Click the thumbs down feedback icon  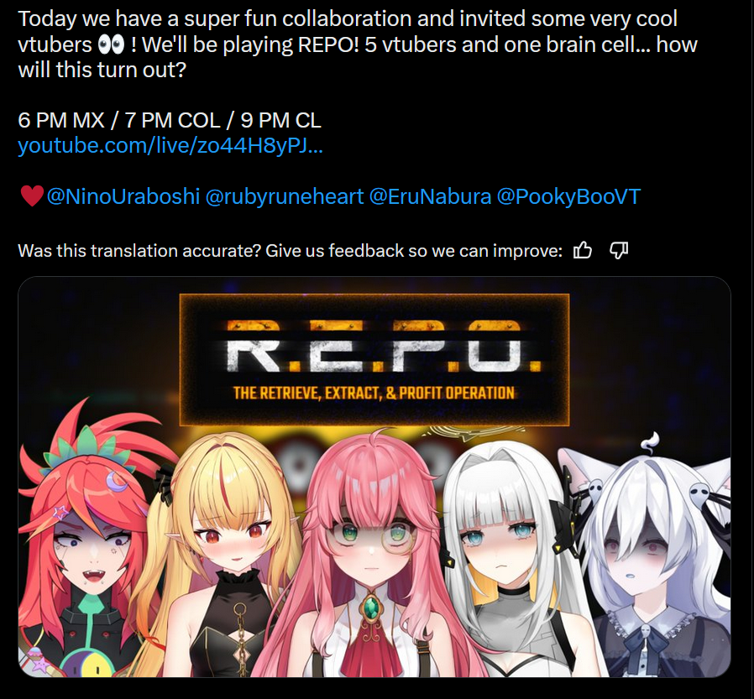coord(618,250)
